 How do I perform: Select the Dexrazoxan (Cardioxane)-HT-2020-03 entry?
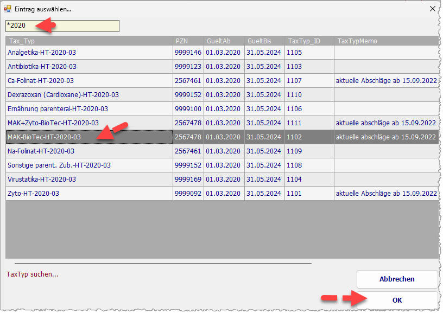[x=89, y=95]
